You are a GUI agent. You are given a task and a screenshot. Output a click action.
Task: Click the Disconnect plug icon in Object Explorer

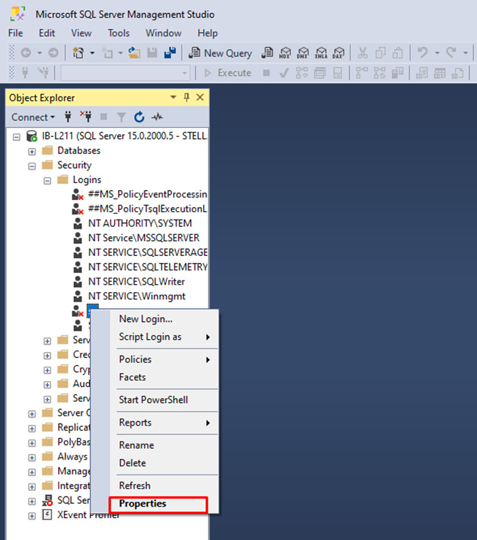86,117
